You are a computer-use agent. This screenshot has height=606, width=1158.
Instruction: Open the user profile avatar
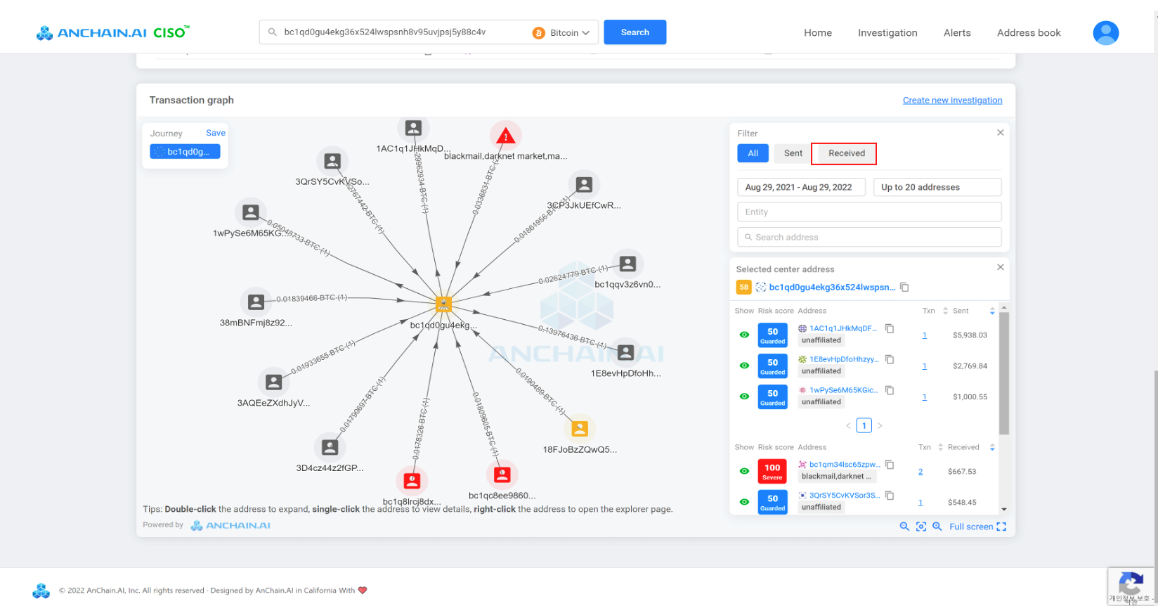[x=1105, y=32]
